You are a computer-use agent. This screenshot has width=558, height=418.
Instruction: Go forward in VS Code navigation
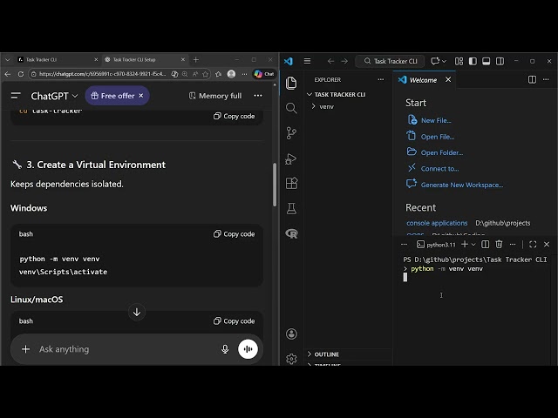coord(344,61)
